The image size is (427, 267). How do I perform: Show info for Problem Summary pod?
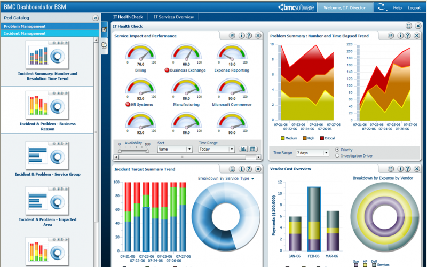(400, 35)
